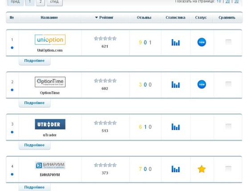Sort by Рейтинг column arrow
The width and height of the screenshot is (245, 191).
[96, 17]
